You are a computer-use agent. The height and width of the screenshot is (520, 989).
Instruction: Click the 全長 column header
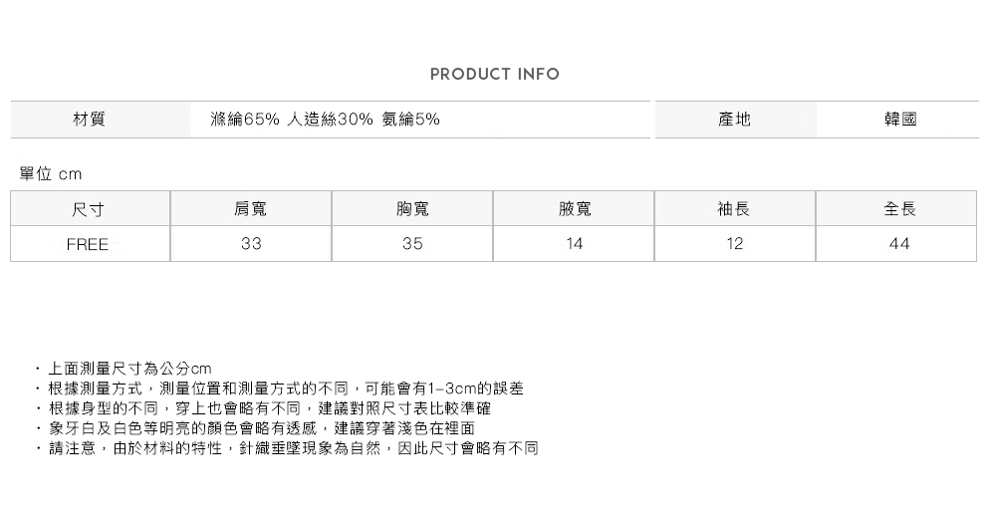[898, 209]
